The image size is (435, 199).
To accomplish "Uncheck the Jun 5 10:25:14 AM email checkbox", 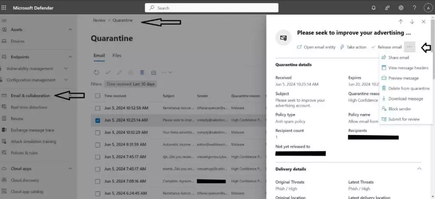I will pyautogui.click(x=98, y=120).
